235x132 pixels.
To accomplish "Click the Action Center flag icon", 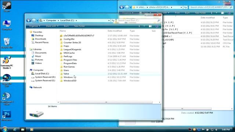I will (x=203, y=129).
